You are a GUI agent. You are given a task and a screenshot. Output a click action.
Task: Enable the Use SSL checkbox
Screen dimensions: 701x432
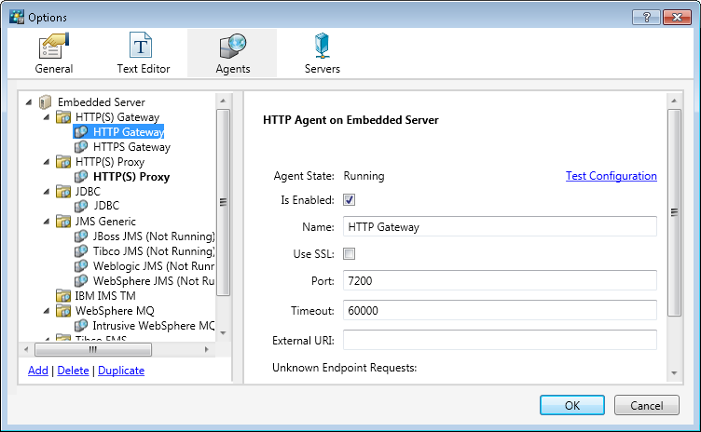[350, 253]
